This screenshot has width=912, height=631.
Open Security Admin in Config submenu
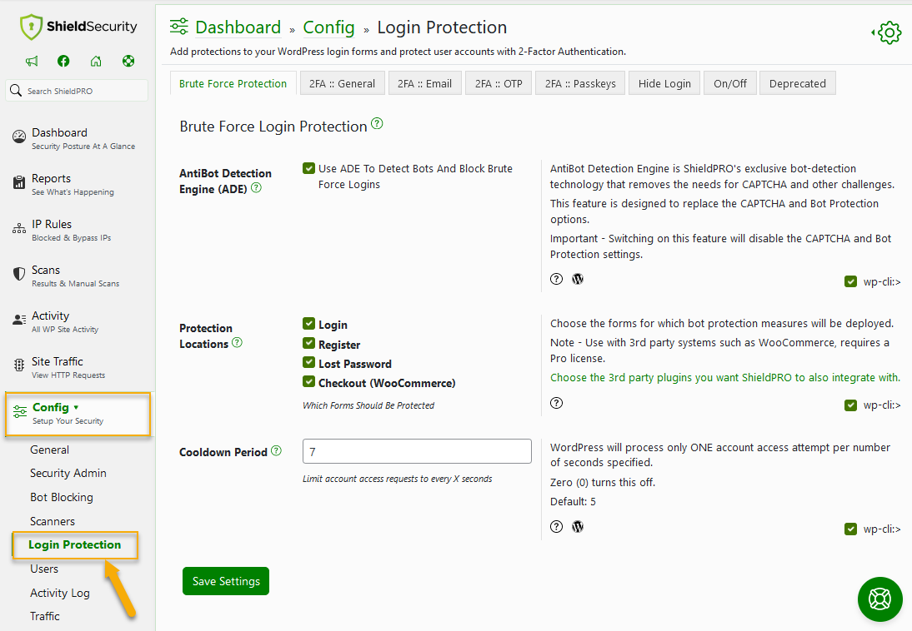(68, 473)
